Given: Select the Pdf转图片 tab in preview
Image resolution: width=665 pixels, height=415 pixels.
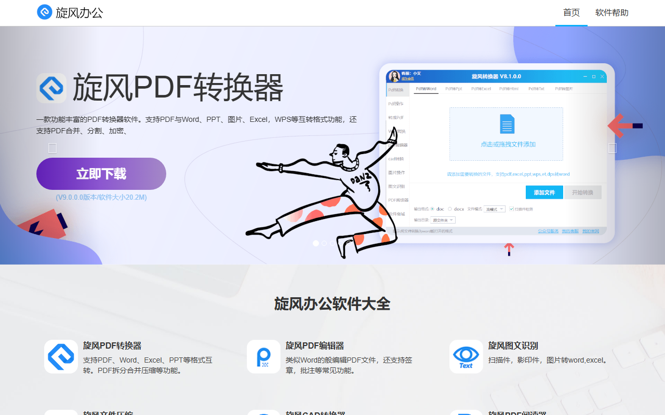Looking at the screenshot, I should click(x=564, y=89).
